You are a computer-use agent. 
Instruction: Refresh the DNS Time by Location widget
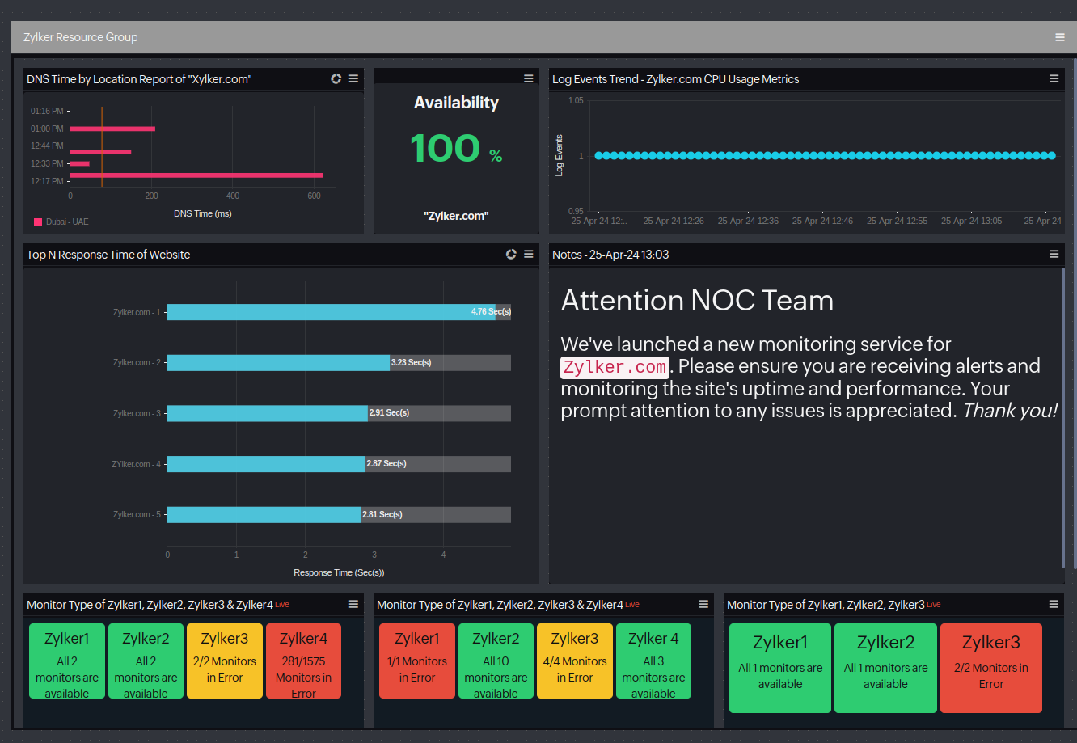tap(336, 78)
